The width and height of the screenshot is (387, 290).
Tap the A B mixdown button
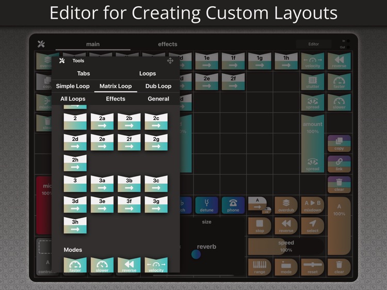pyautogui.click(x=313, y=205)
